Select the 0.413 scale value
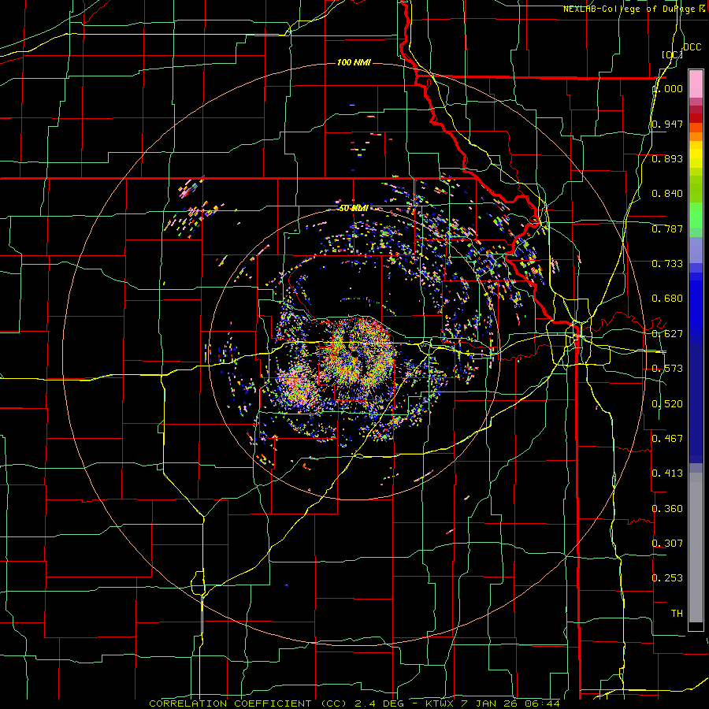Screen dimensions: 709x709 coord(667,473)
